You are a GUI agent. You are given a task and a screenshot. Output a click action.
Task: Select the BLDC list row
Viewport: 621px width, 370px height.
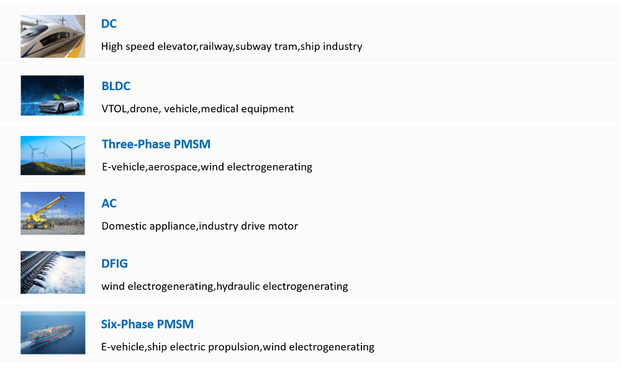pos(310,94)
